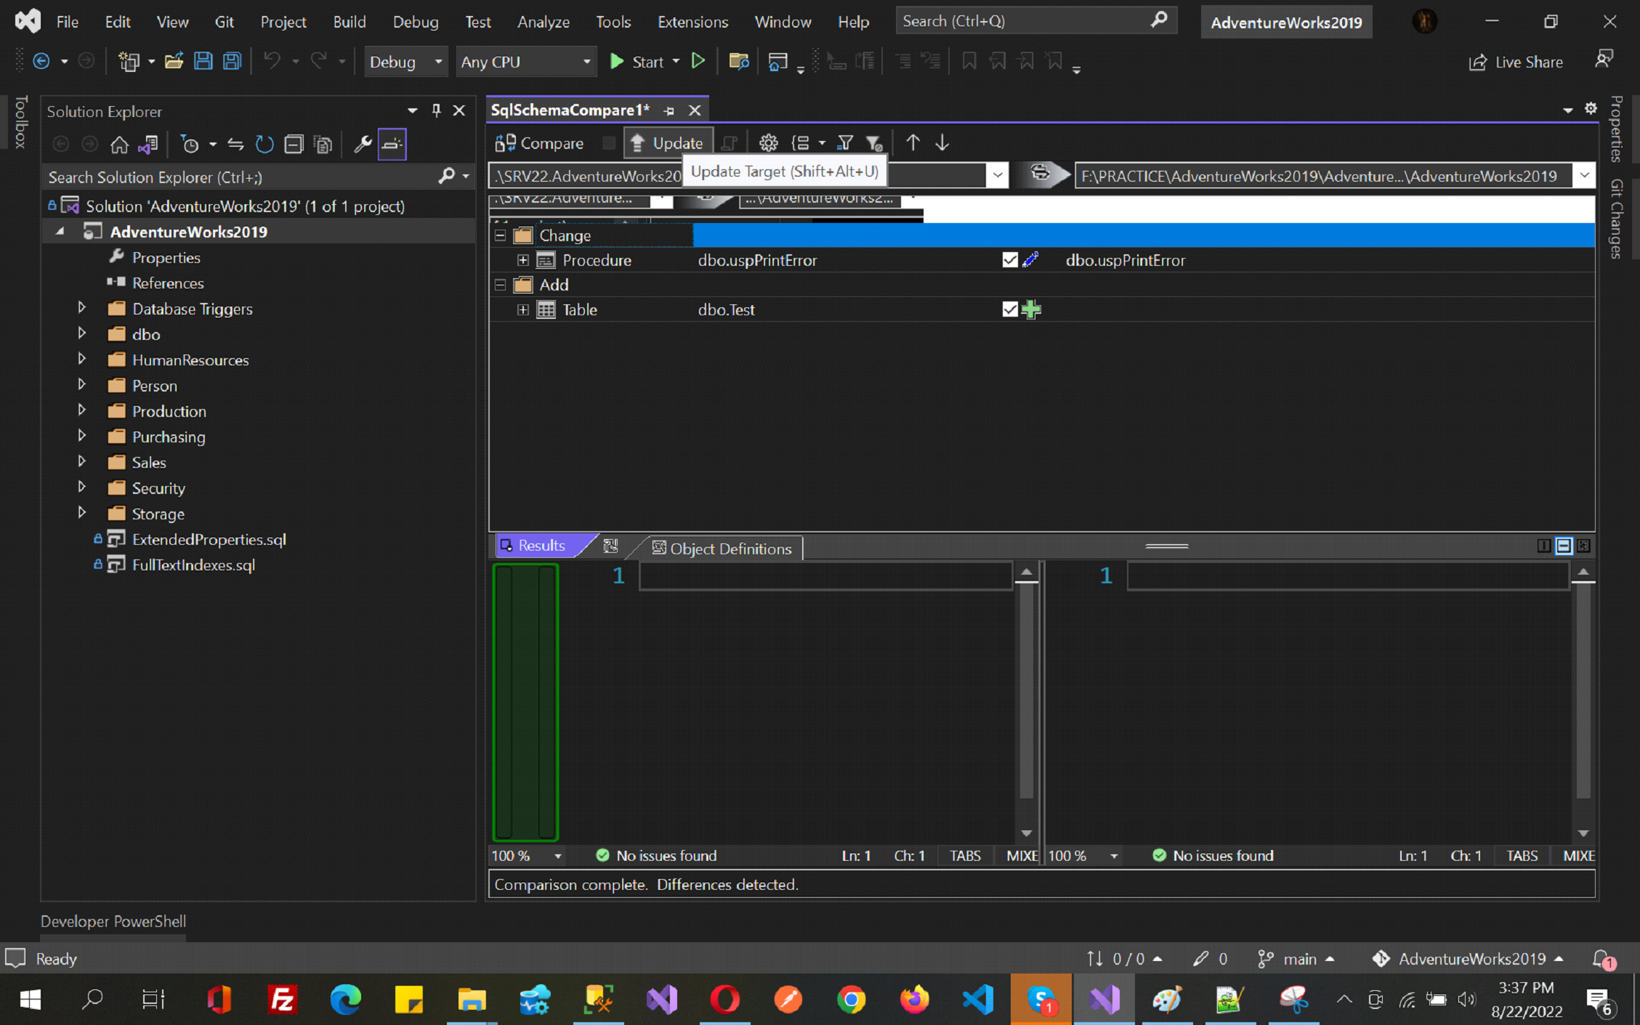This screenshot has height=1025, width=1640.
Task: Click the Compare button
Action: pos(539,143)
